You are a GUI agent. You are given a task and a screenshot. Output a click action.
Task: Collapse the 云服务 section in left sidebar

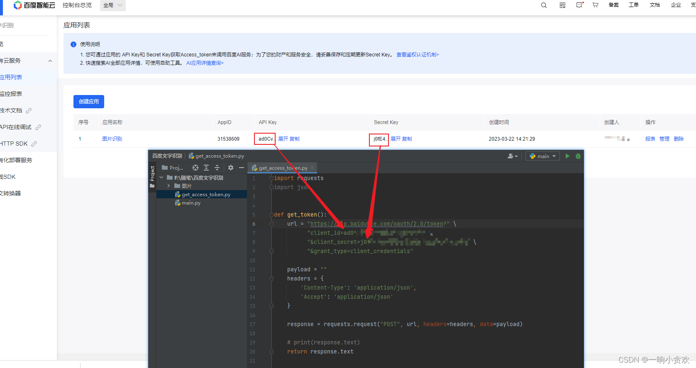tap(50, 61)
